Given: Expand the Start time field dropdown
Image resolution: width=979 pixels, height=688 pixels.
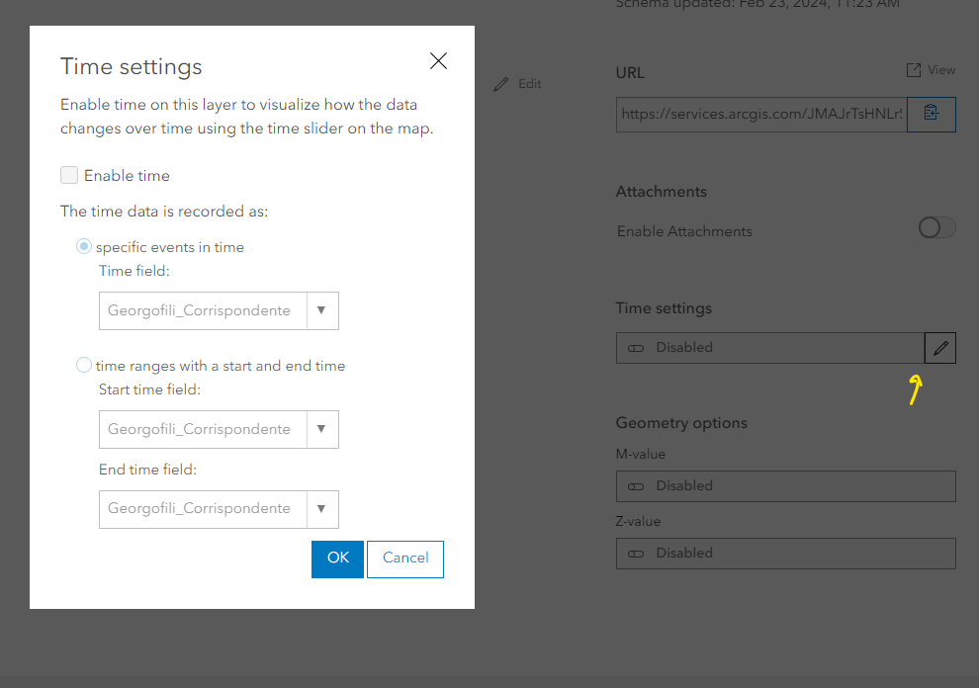Looking at the screenshot, I should pyautogui.click(x=321, y=429).
